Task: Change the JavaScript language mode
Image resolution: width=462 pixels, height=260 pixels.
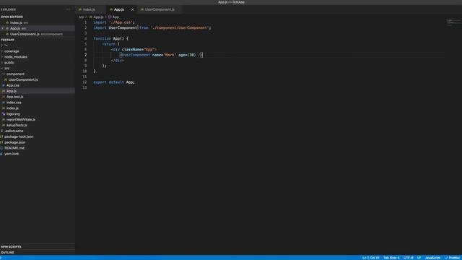Action: (432, 258)
